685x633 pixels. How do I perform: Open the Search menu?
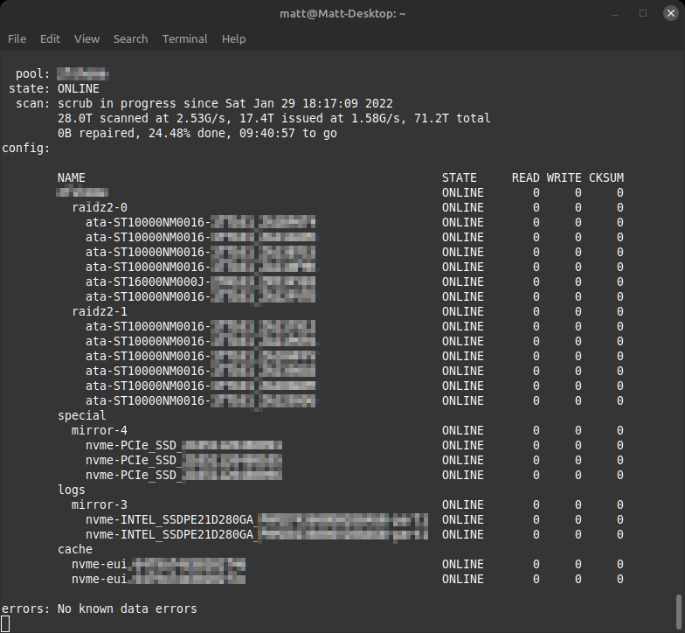(x=130, y=38)
